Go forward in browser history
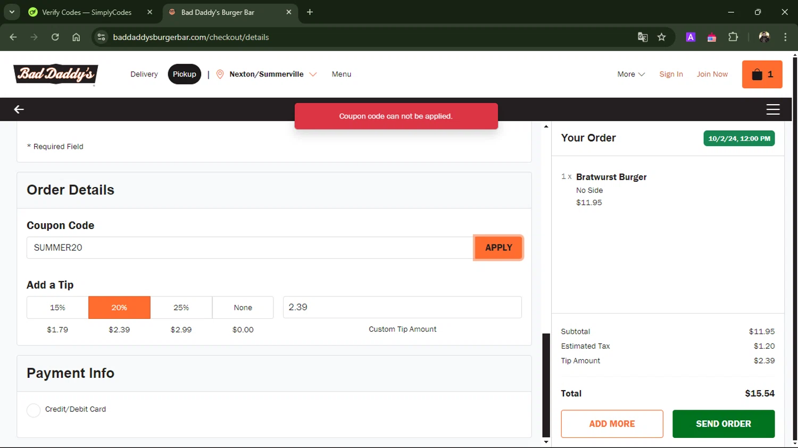The image size is (798, 448). (34, 37)
